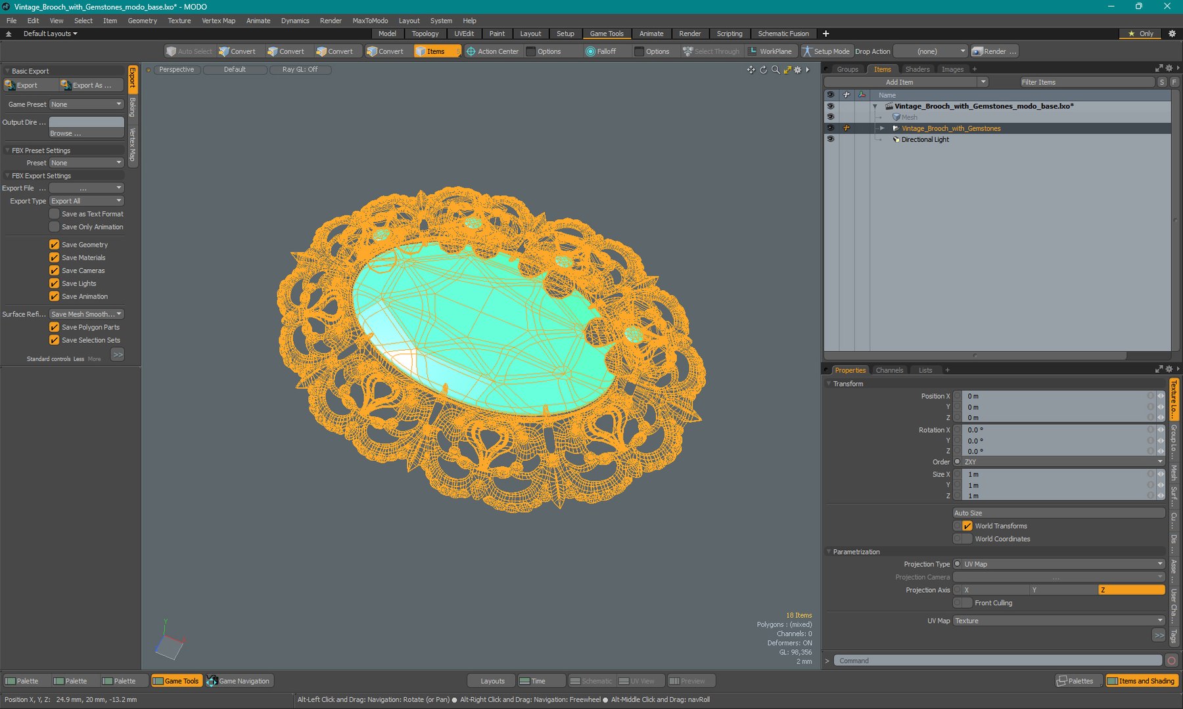1183x709 pixels.
Task: Enable Save as Text Format
Action: point(55,214)
